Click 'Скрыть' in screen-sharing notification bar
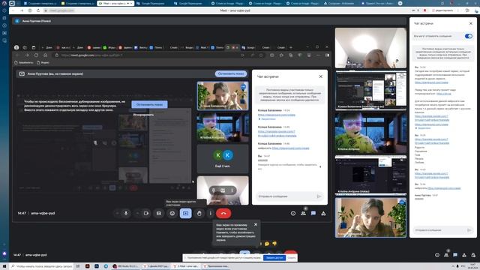 point(292,258)
